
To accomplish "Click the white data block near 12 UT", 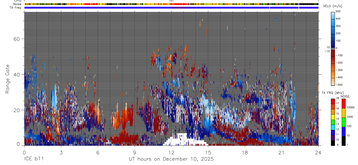I will [185, 139].
